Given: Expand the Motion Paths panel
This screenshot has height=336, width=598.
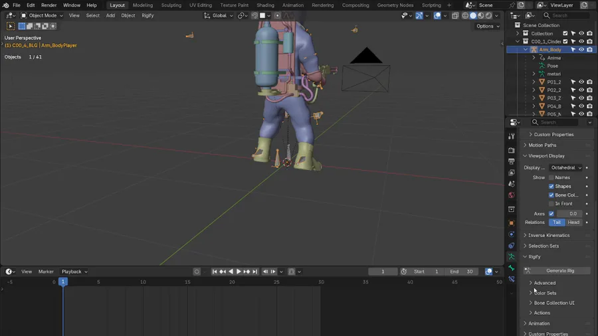Looking at the screenshot, I should tap(542, 145).
